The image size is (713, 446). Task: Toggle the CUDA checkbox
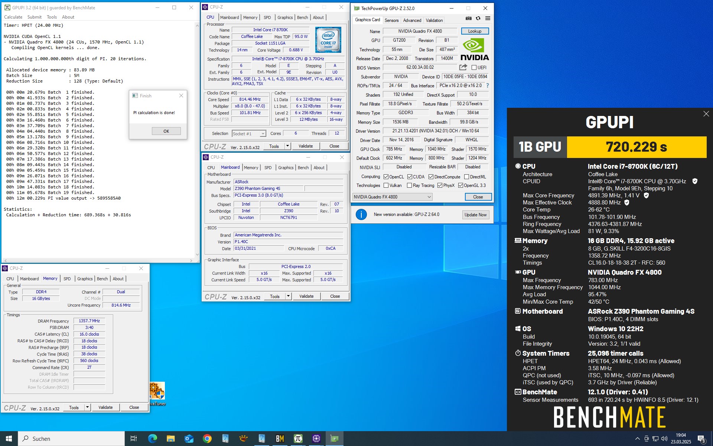click(x=410, y=177)
